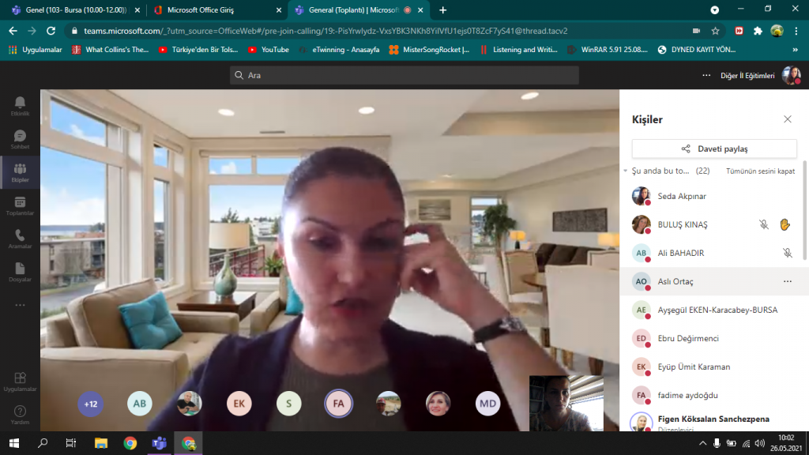Open the Etkinlik activity icon in sidebar

20,105
